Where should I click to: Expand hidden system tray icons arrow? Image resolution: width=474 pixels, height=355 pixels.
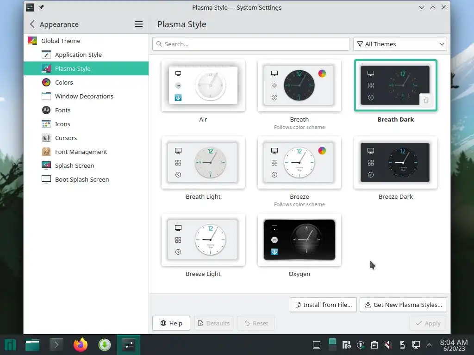point(429,345)
